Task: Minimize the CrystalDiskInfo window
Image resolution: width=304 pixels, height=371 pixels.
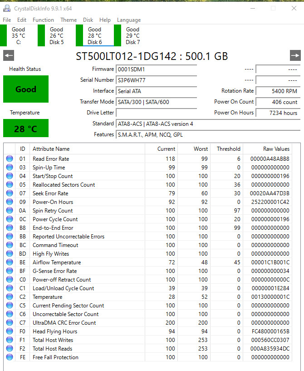Action: [x=253, y=8]
